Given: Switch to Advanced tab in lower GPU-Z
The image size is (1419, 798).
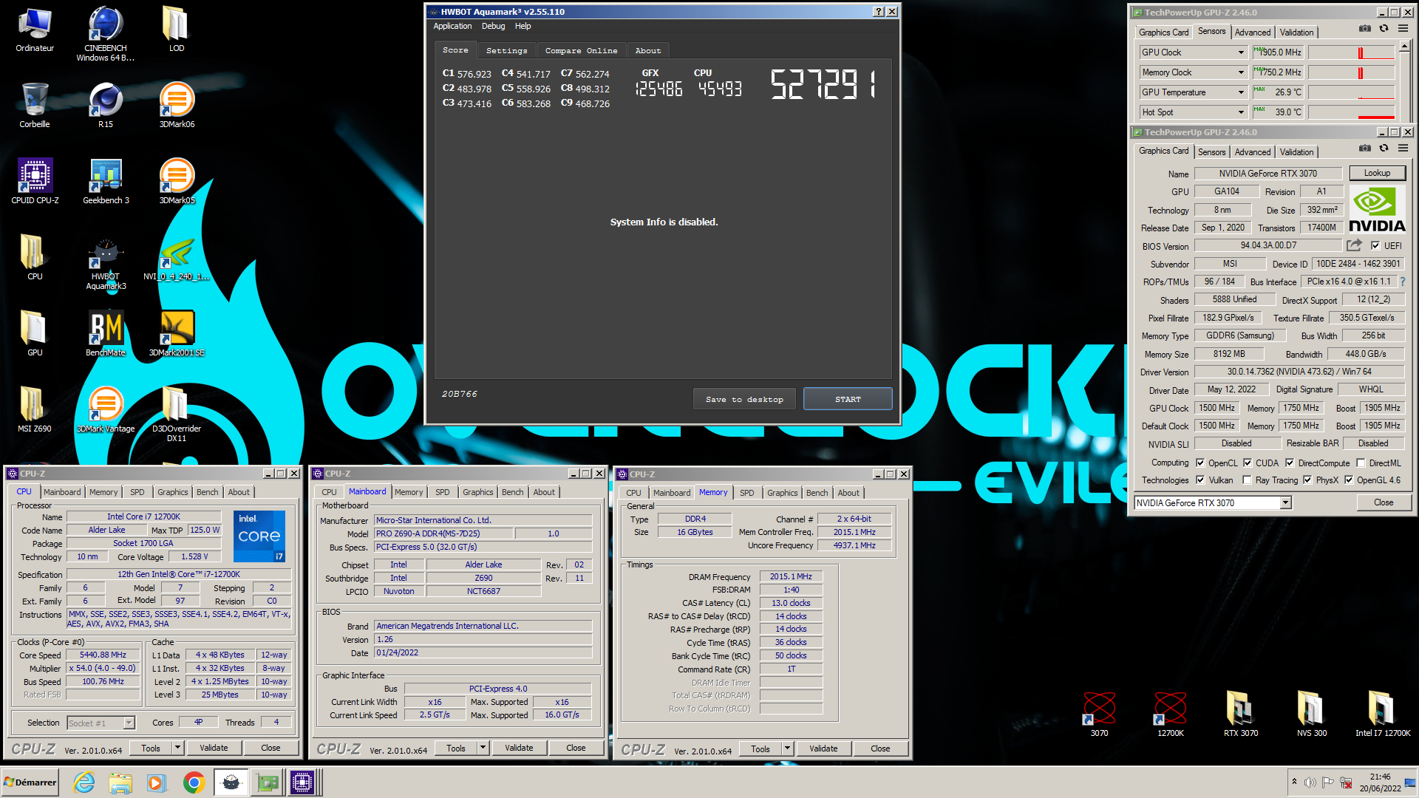Looking at the screenshot, I should [1253, 152].
